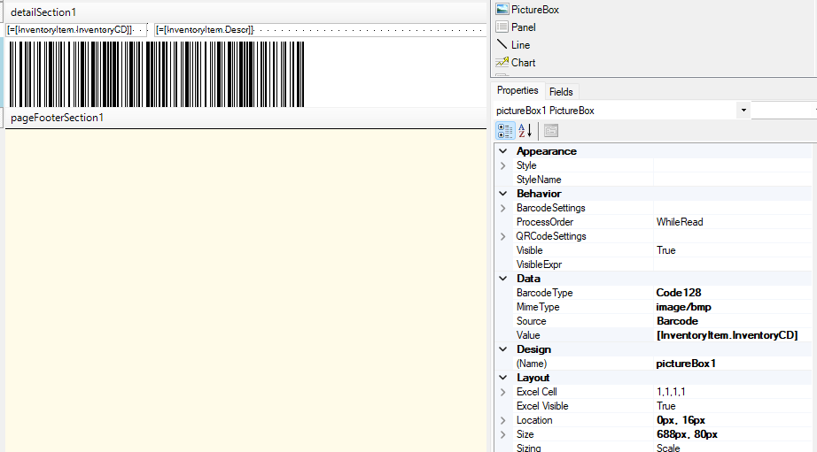Select the PictureBox tool icon

pyautogui.click(x=502, y=10)
